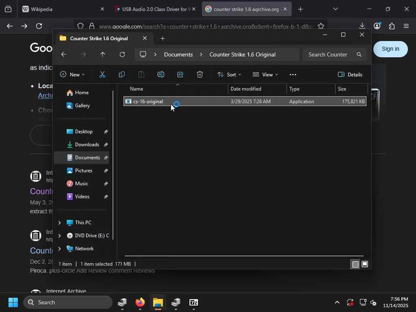Sort by the Type column header
Screen dimensions: 416x312
click(311, 89)
